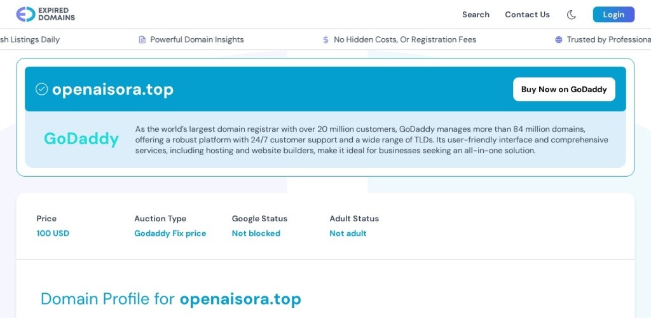Click the Powerful Domain Insights ticker text

[x=196, y=39]
